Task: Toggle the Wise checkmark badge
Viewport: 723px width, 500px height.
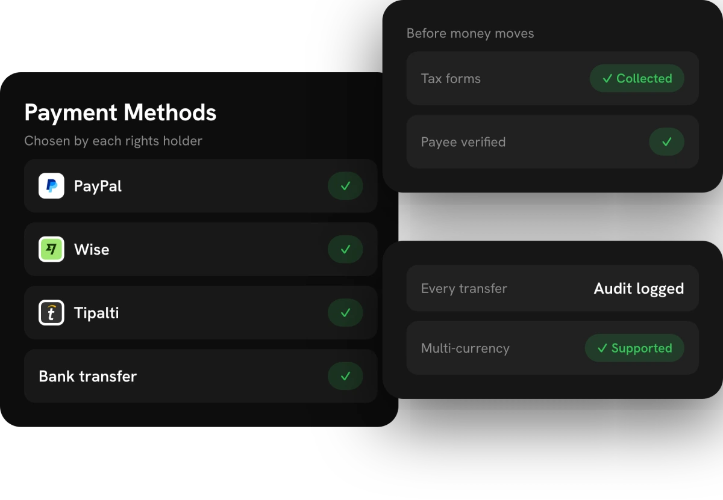Action: coord(345,249)
